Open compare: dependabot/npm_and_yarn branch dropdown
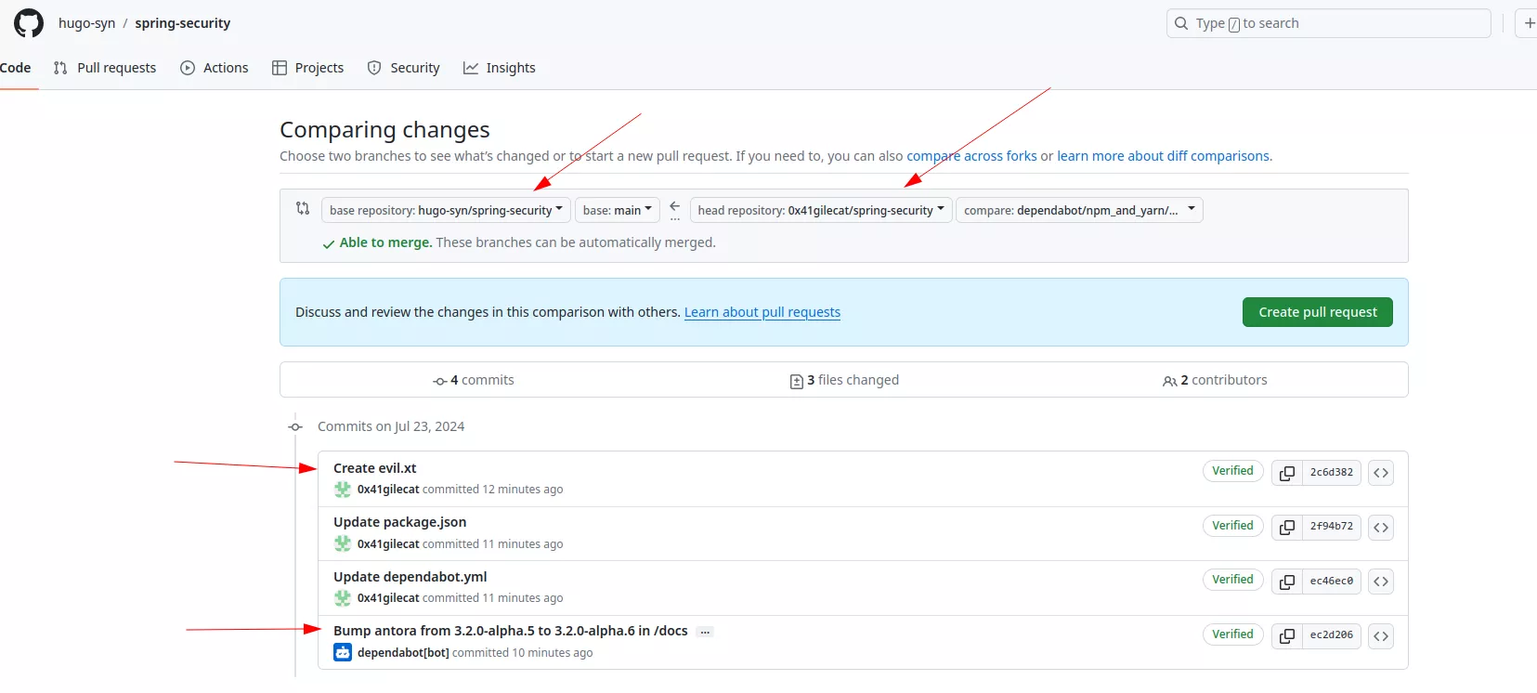Screen dimensions: 1537x693 point(1079,210)
